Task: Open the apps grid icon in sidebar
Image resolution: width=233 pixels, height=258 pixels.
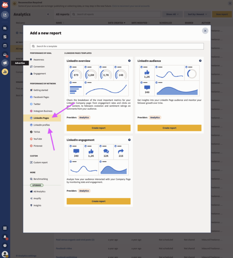Action: pyautogui.click(x=5, y=228)
